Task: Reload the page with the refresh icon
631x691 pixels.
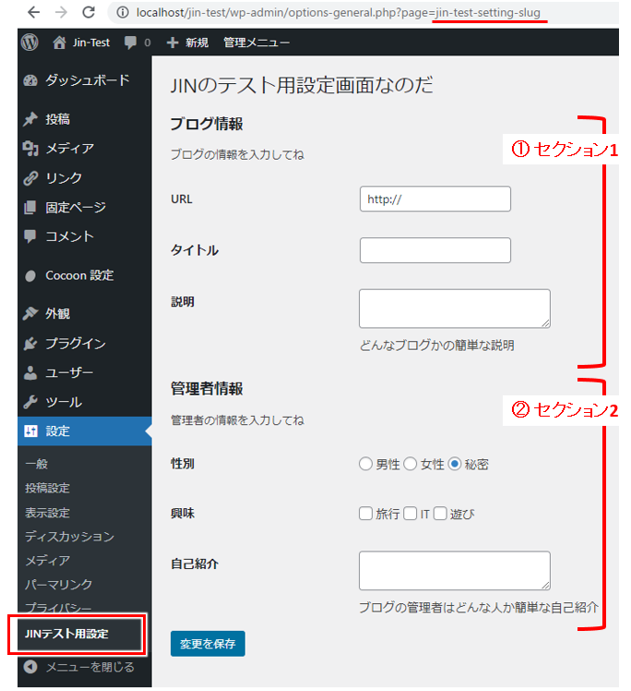Action: coord(89,12)
